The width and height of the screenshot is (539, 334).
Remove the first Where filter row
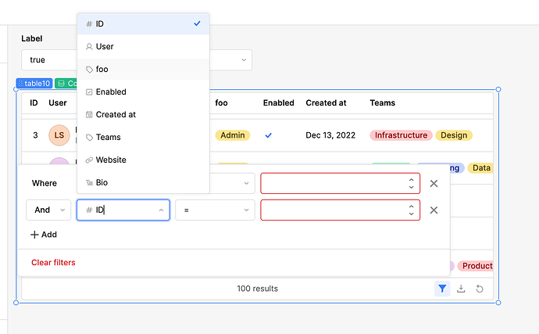coord(434,183)
